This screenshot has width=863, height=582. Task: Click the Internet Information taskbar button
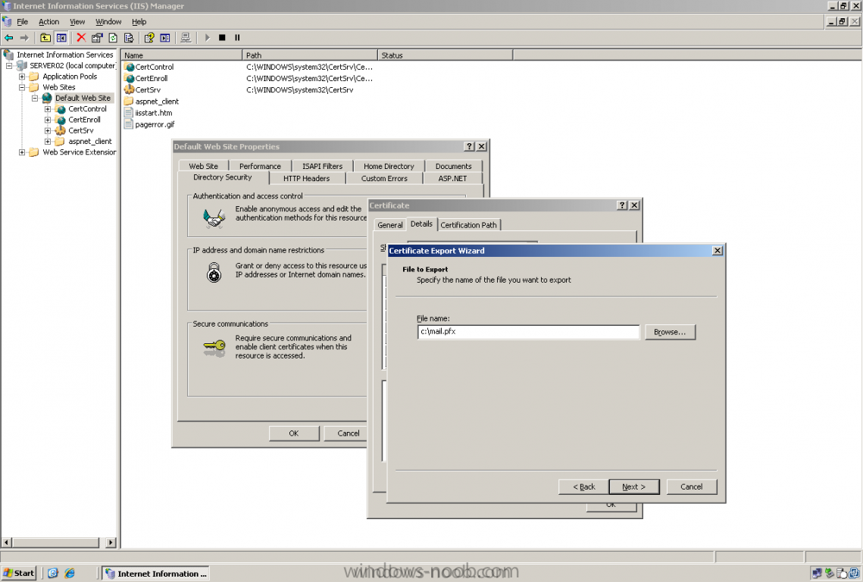156,573
